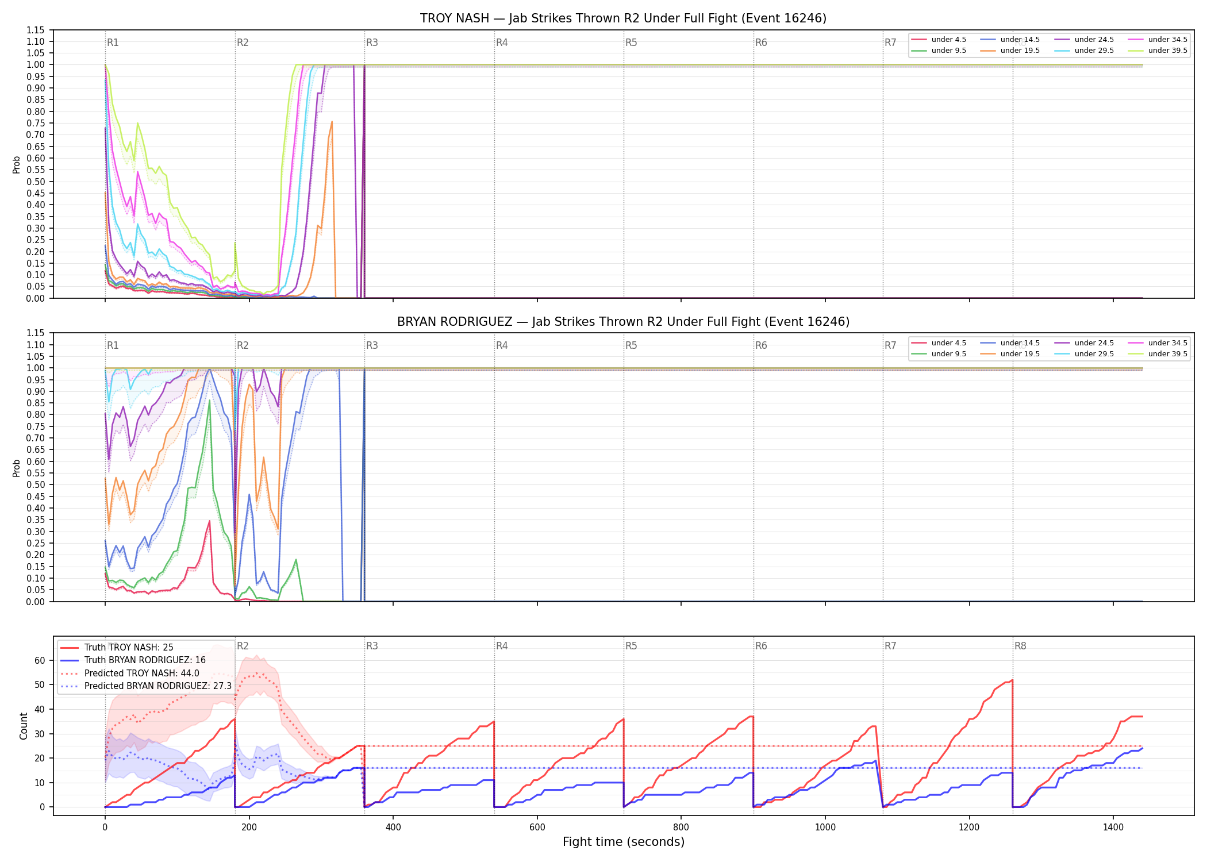Image resolution: width=1207 pixels, height=862 pixels.
Task: Pick 'under 9.5' legend entry in Bryan Rodriguez chart
Action: [939, 354]
